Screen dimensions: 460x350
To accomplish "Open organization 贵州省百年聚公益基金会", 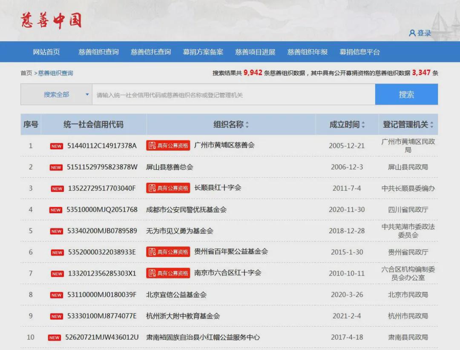I will tap(231, 251).
